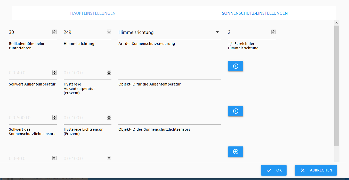Screen dimensions: 349x180
Task: Click the Rollladenhöhe beim runterfahren stepper
Action: click(x=54, y=32)
